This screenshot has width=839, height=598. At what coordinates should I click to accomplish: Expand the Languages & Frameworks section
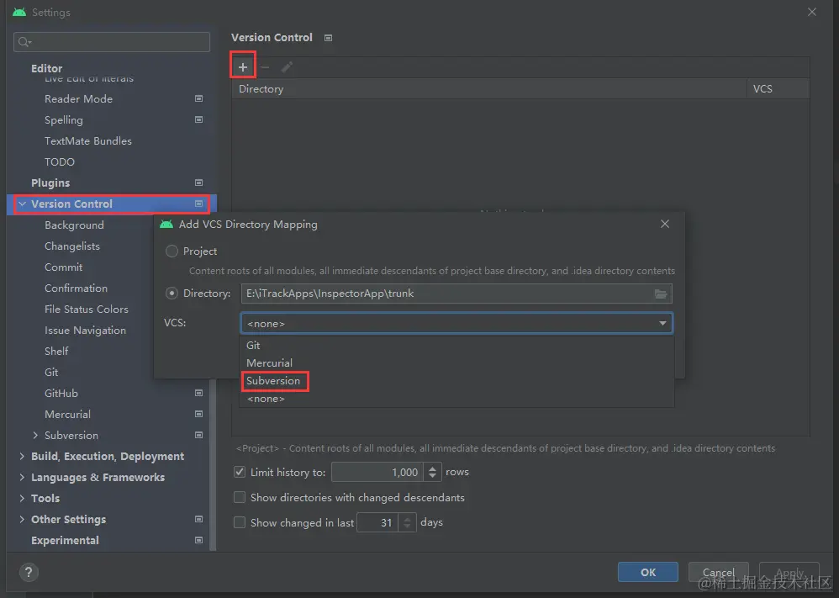22,477
